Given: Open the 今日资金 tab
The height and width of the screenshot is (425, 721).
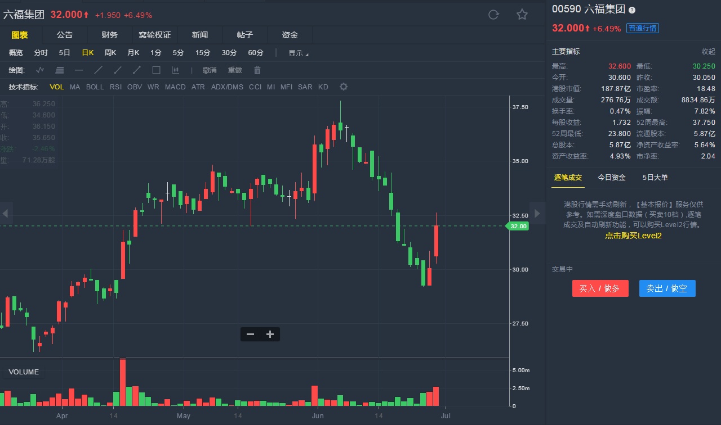Looking at the screenshot, I should pos(612,177).
